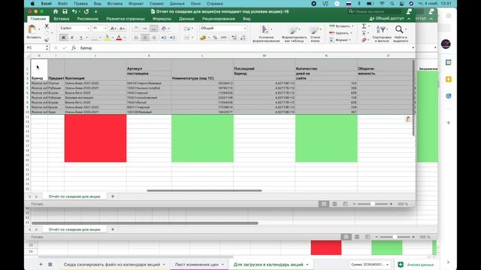This screenshot has width=481, height=270.
Task: Switch to the Разметка страницы tab
Action: (x=126, y=19)
